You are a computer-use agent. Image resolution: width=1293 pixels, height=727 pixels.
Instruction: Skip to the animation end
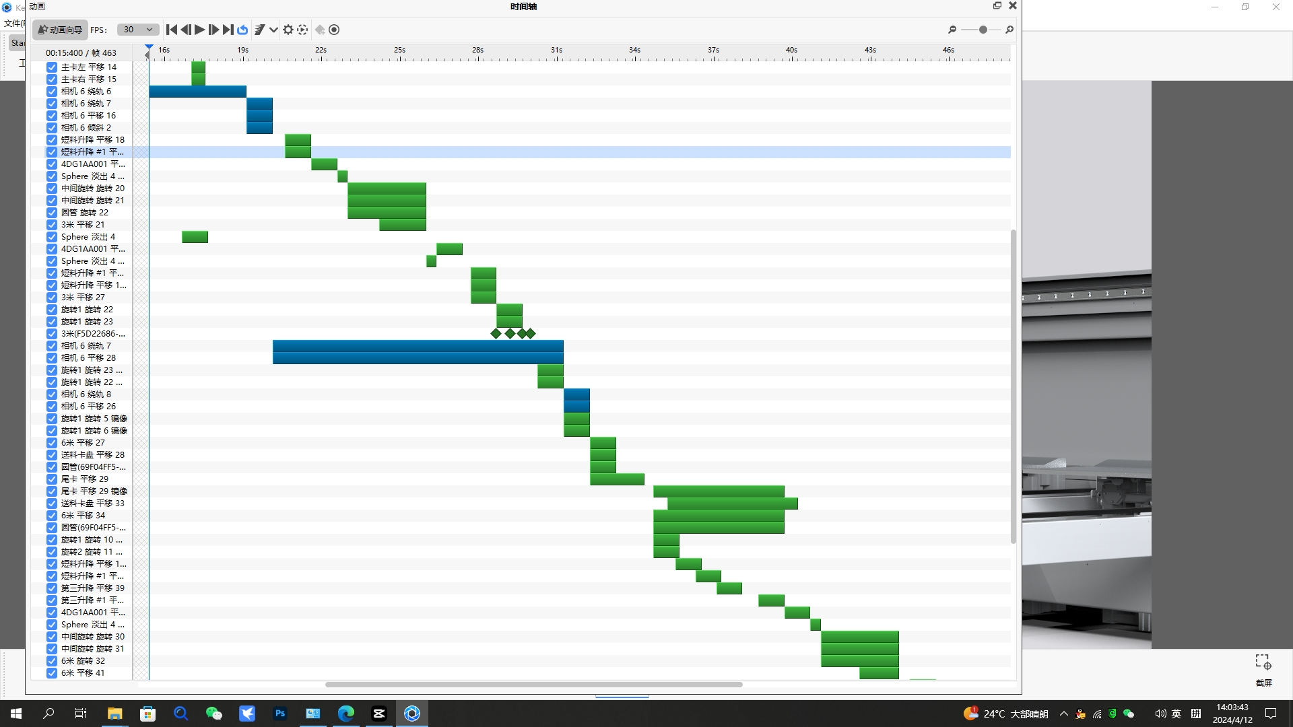click(x=228, y=30)
